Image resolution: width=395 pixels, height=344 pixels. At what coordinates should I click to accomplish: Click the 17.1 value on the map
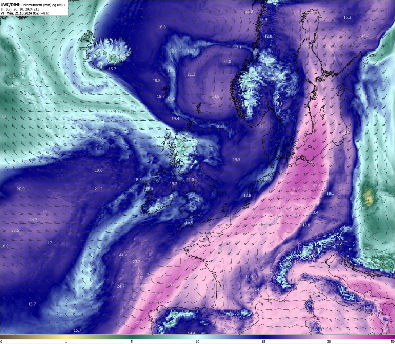pos(51,243)
